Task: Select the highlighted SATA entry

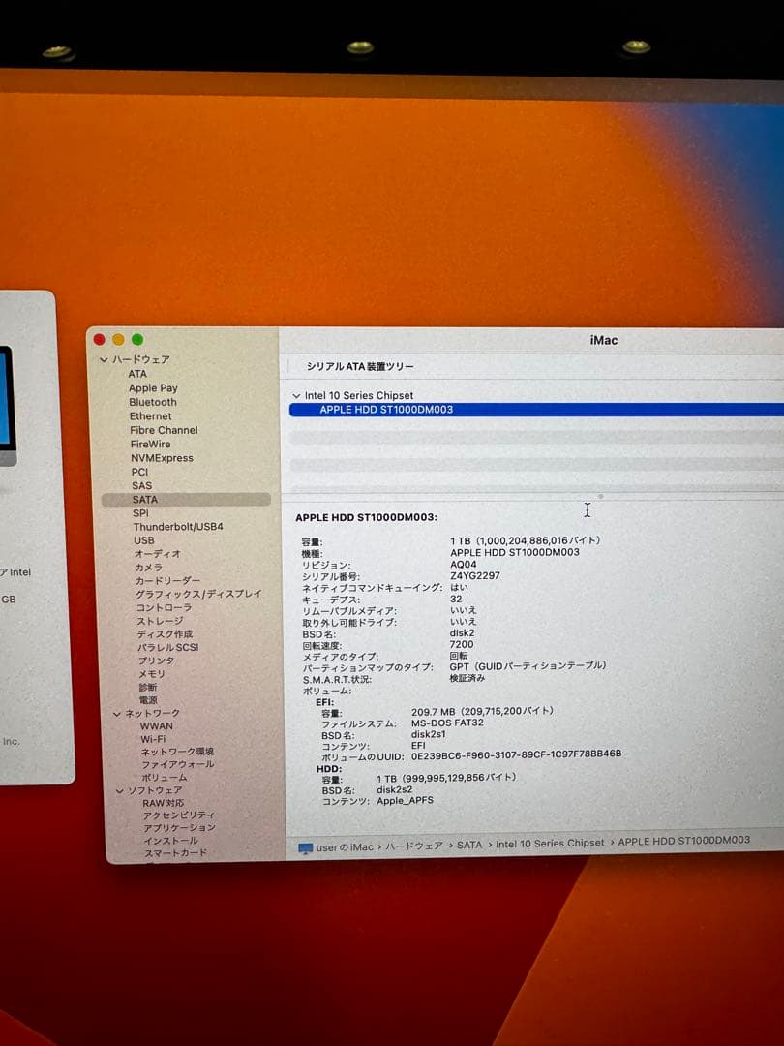Action: (186, 500)
